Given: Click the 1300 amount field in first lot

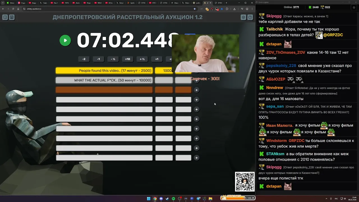Looking at the screenshot, I should click(164, 71).
